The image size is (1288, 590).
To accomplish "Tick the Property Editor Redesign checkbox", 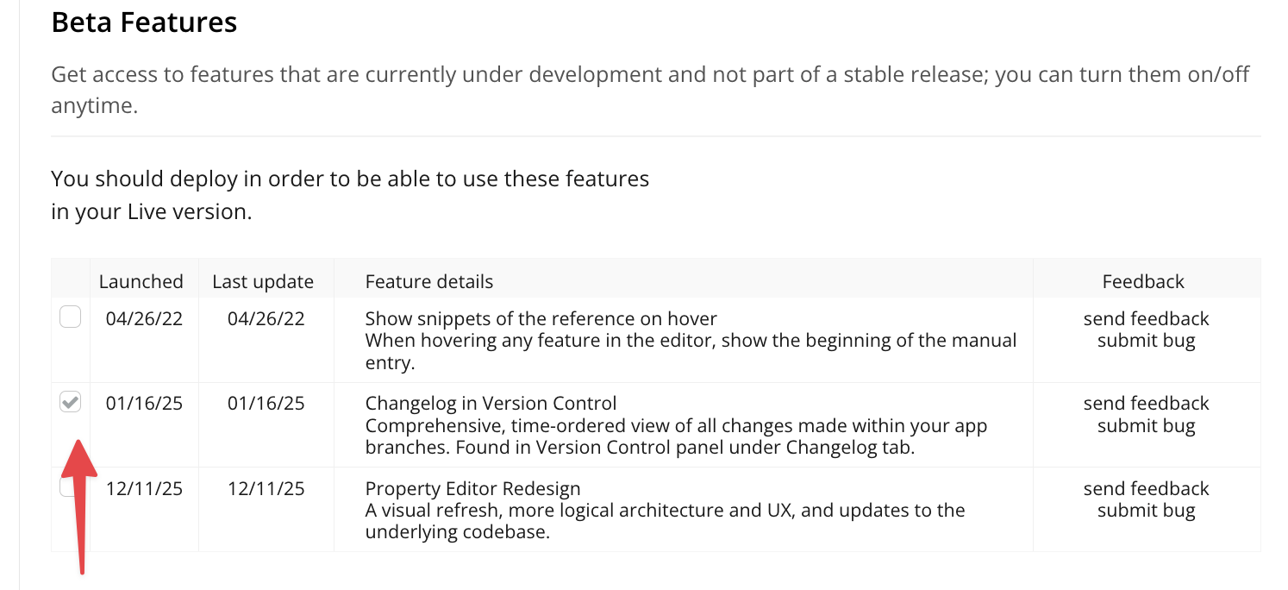I will pos(66,488).
